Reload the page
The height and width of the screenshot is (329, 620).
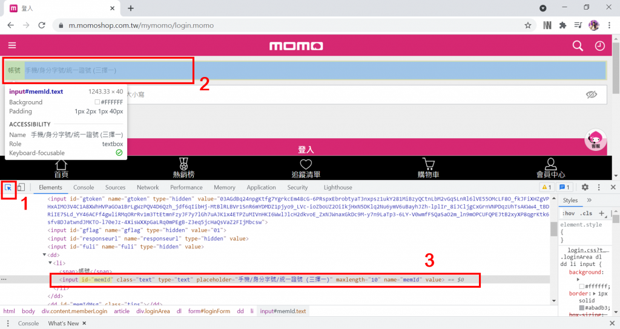[42, 25]
